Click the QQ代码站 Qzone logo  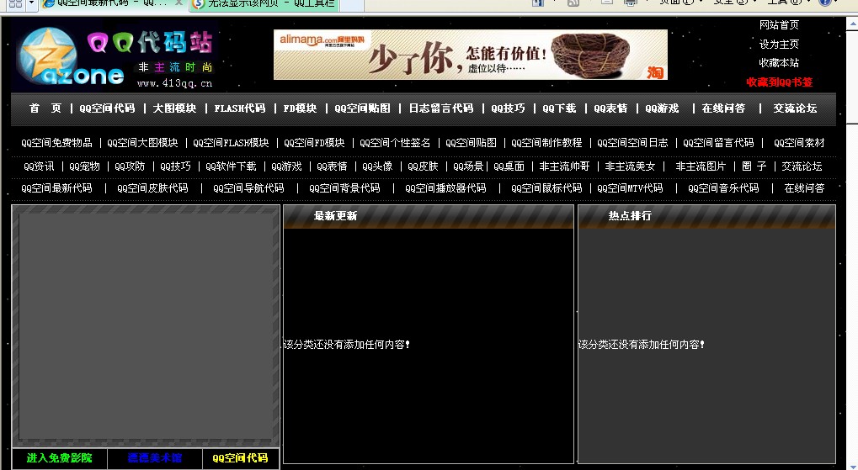point(115,56)
